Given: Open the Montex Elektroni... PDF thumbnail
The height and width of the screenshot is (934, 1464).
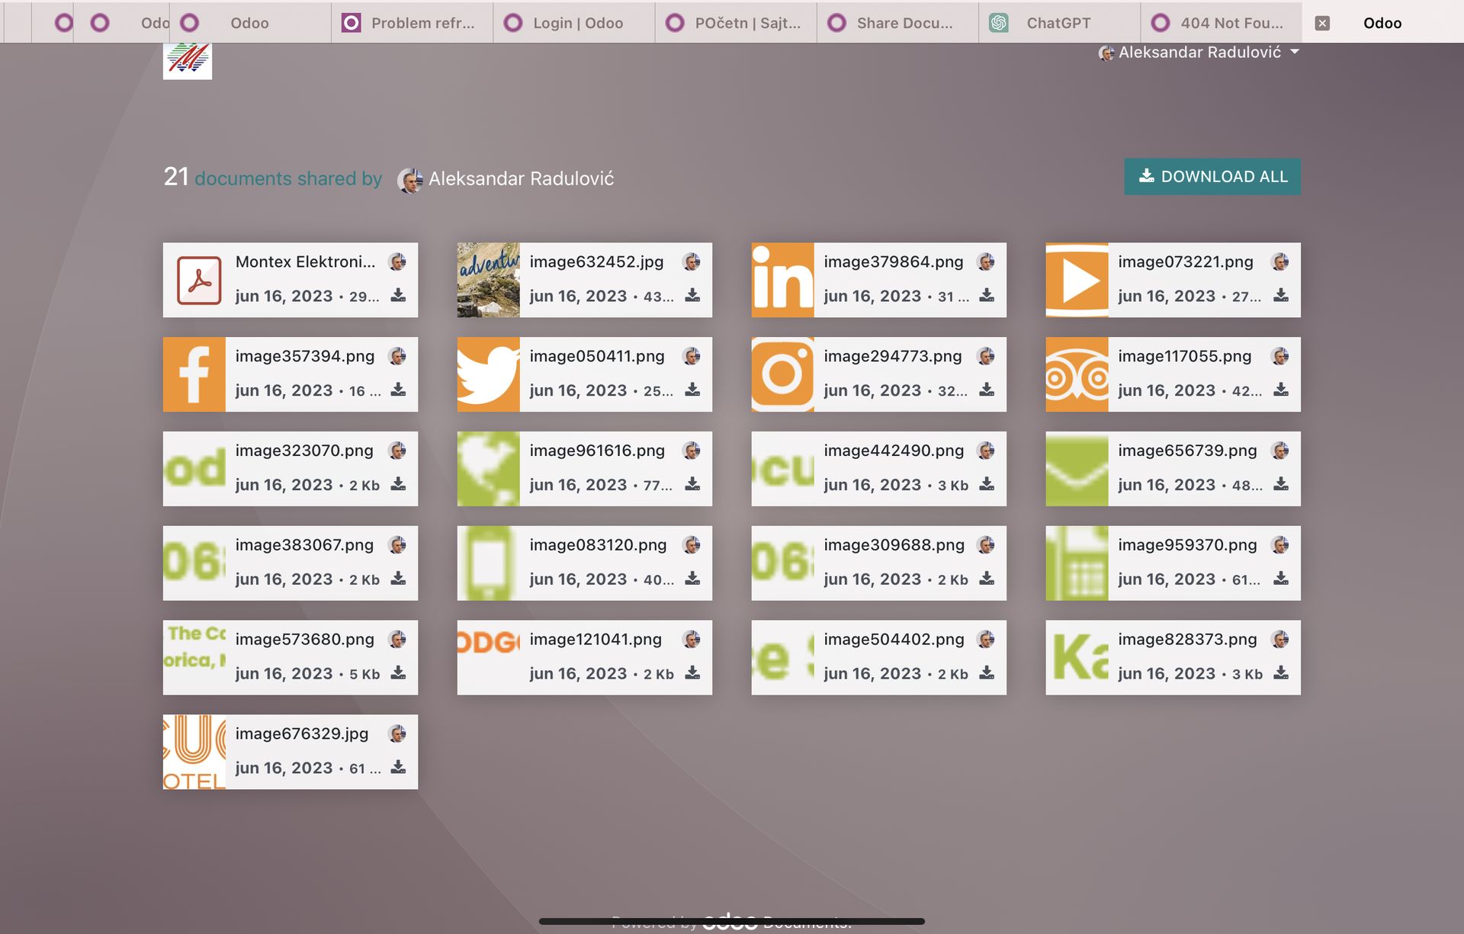Looking at the screenshot, I should coord(199,281).
